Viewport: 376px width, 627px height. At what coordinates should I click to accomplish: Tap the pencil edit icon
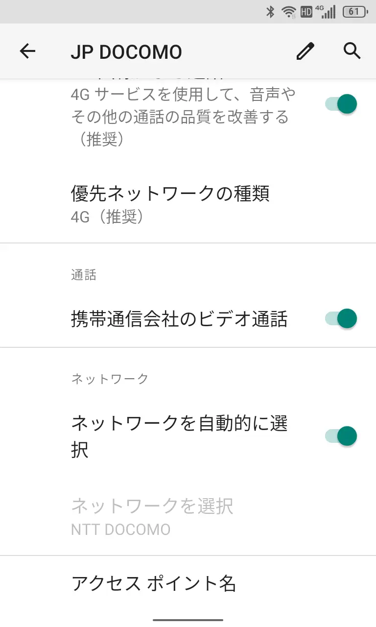305,51
